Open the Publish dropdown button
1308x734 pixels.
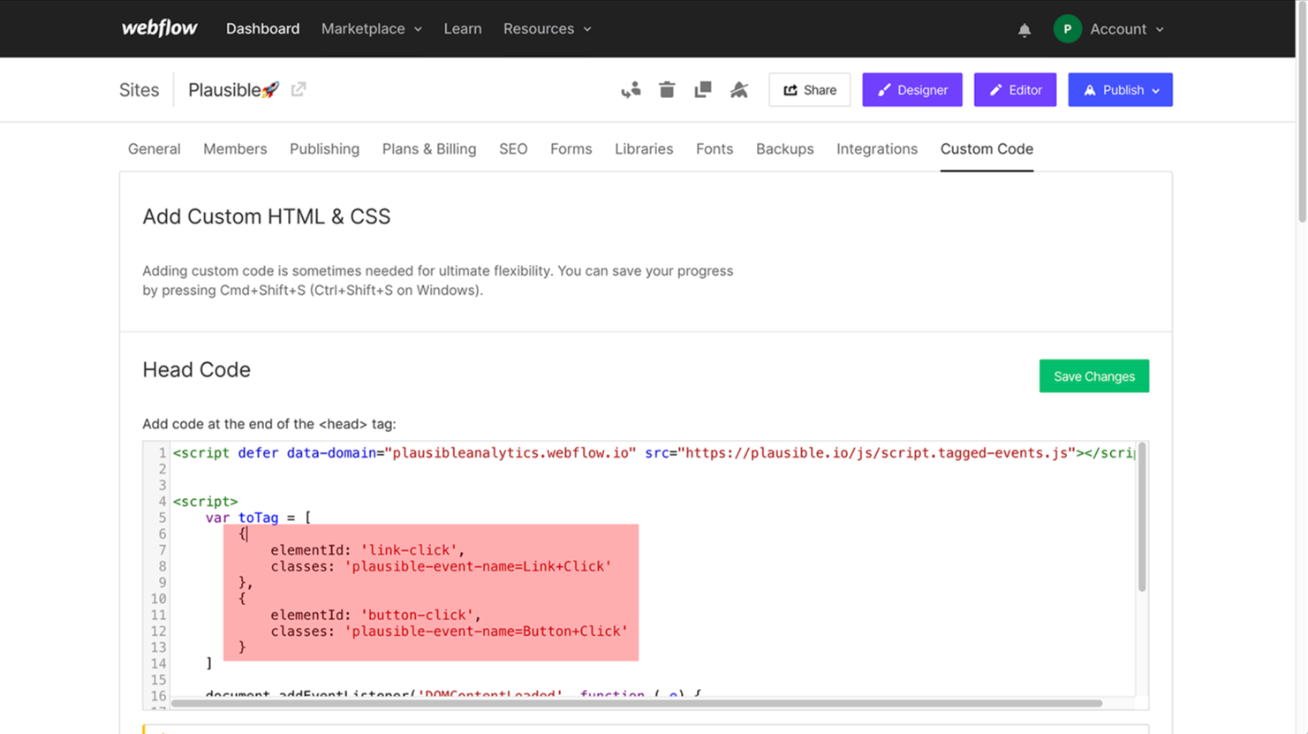1120,90
